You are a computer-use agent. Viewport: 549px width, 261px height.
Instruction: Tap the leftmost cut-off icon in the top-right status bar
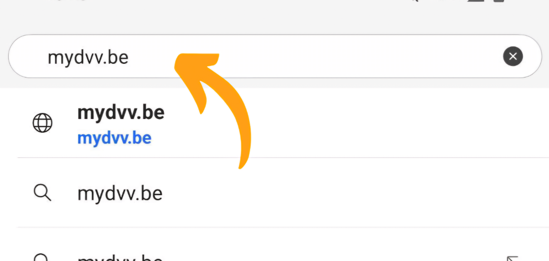tap(414, 1)
